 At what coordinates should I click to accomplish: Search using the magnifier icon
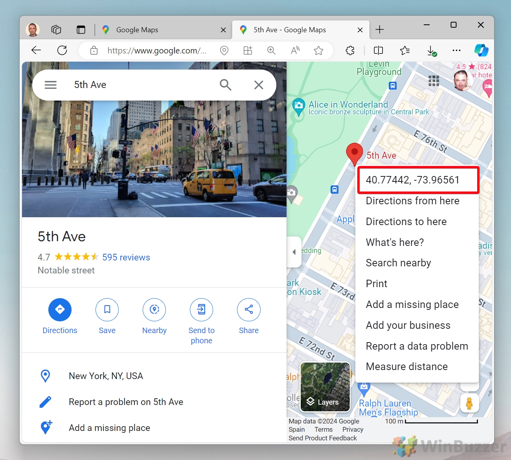226,85
